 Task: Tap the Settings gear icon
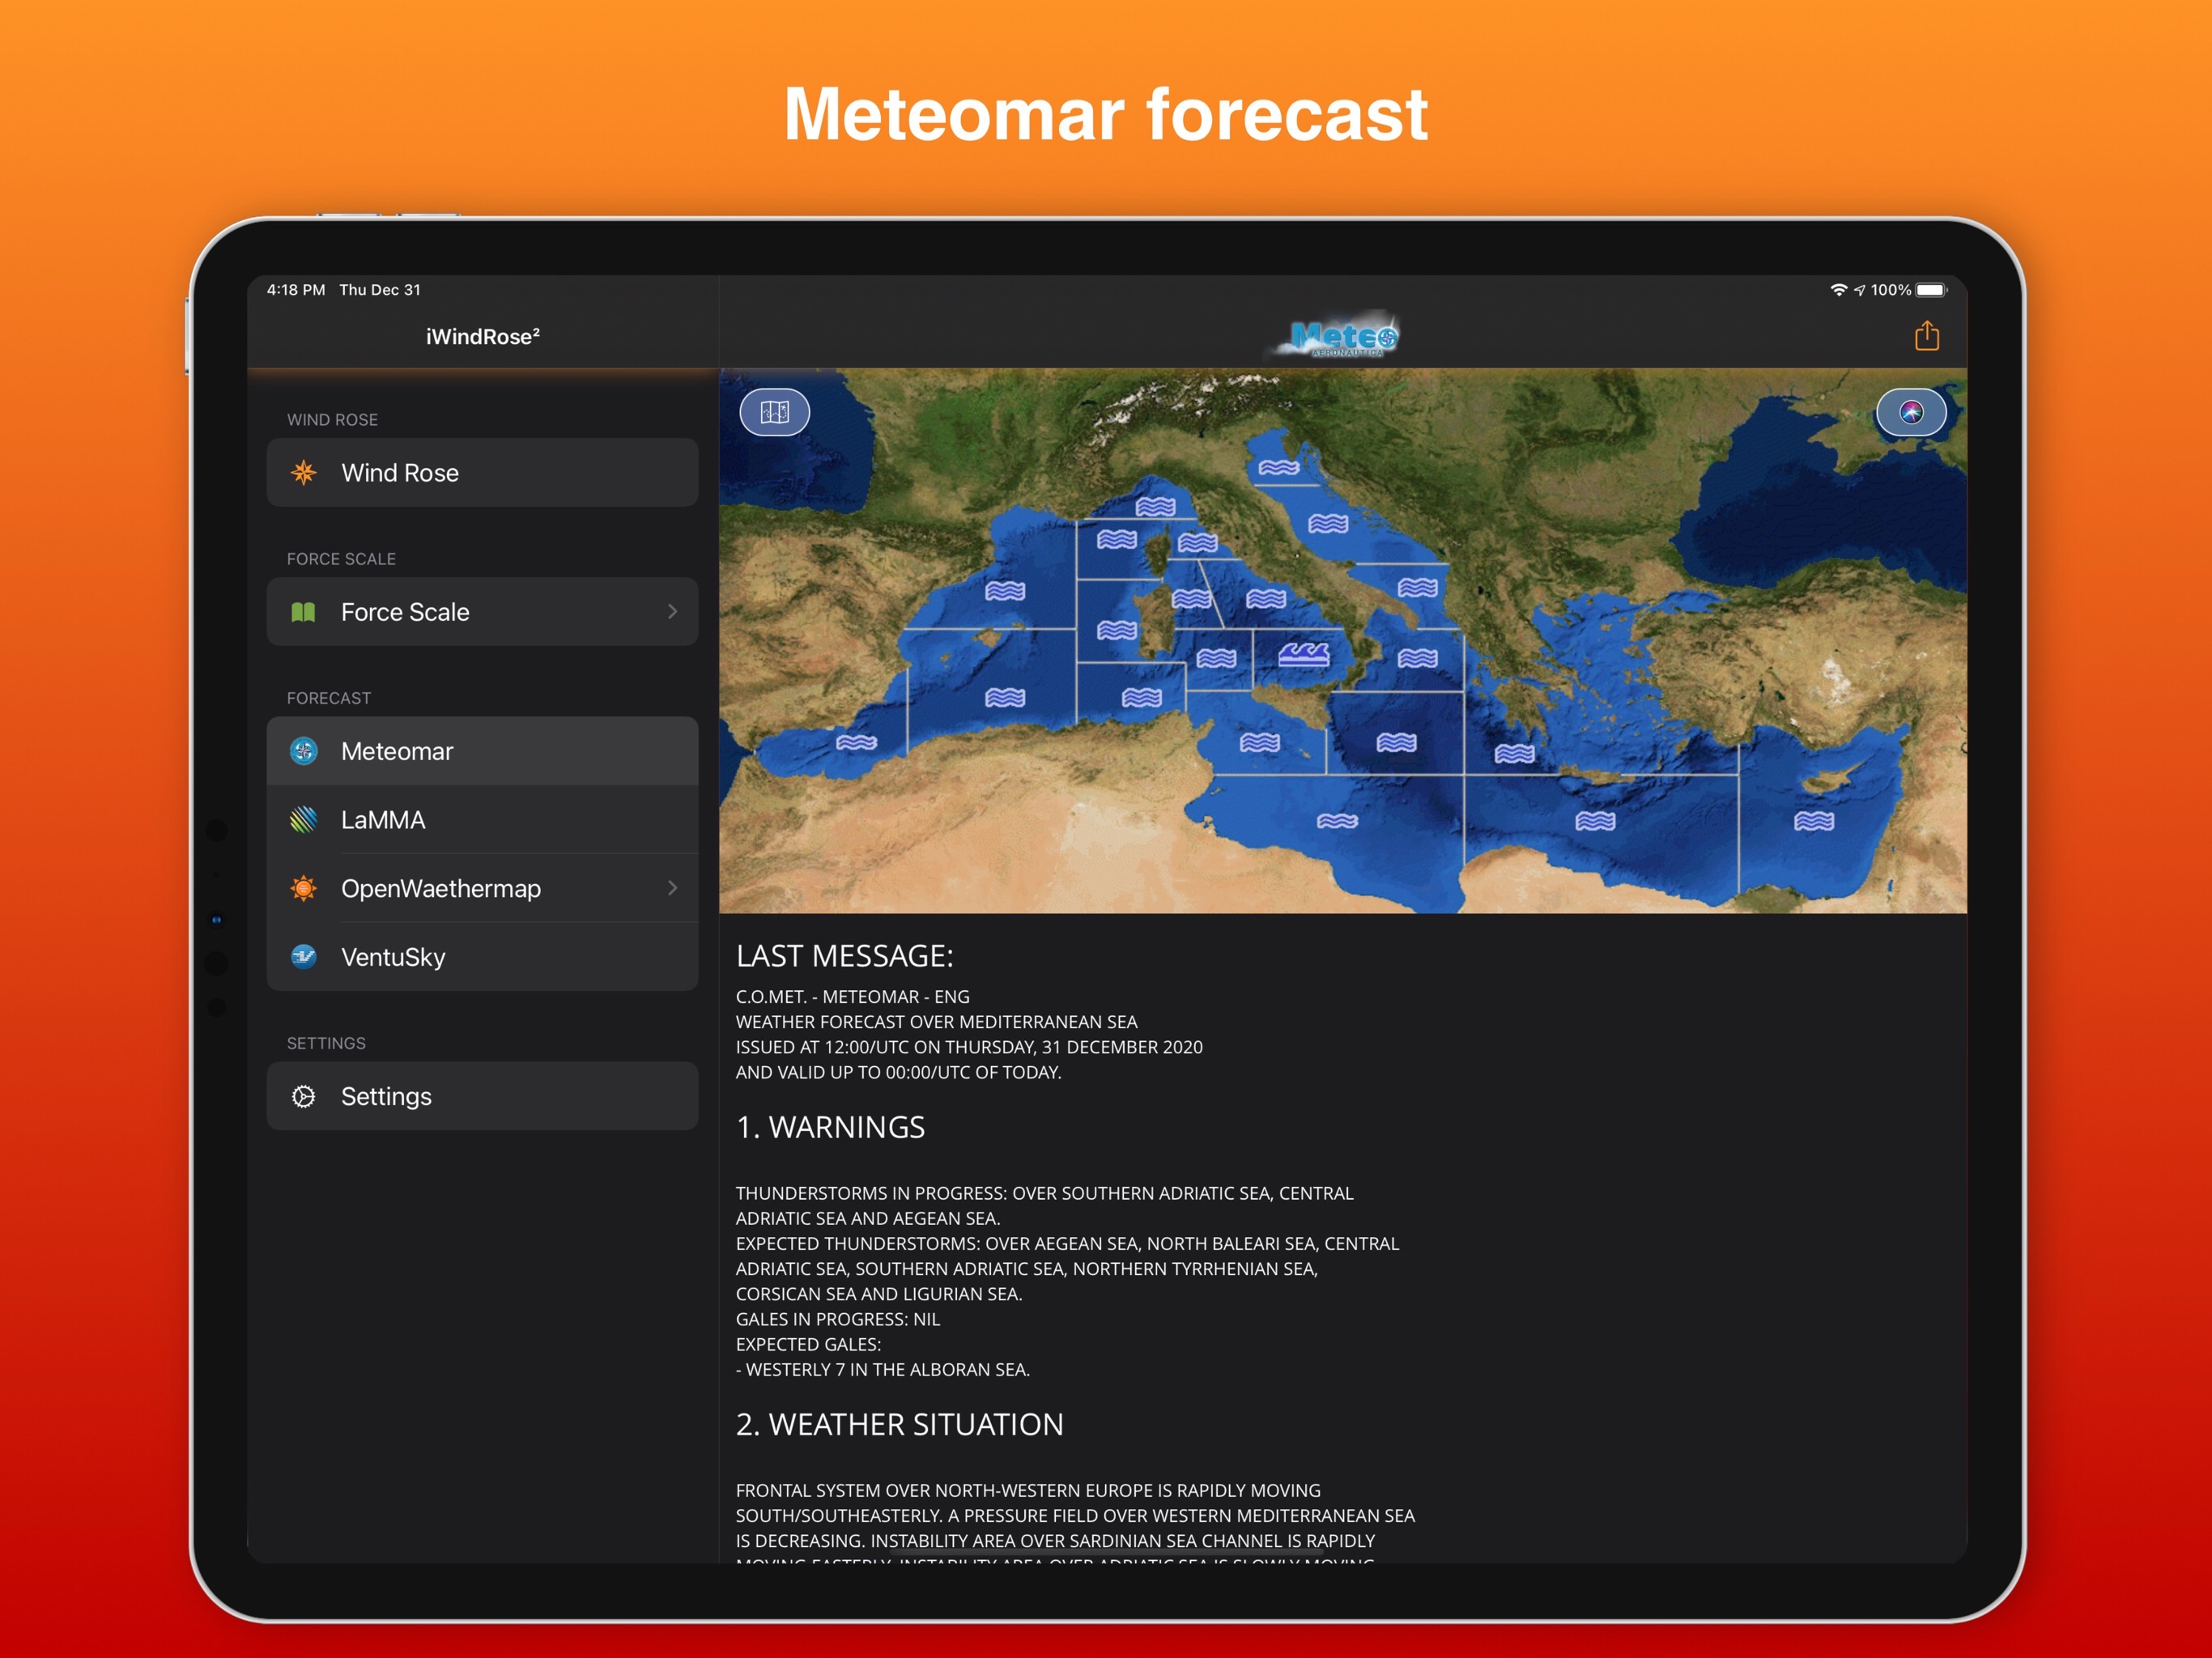coord(303,1097)
